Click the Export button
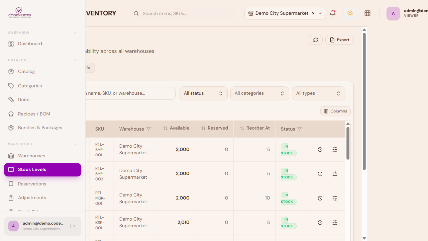 (339, 40)
